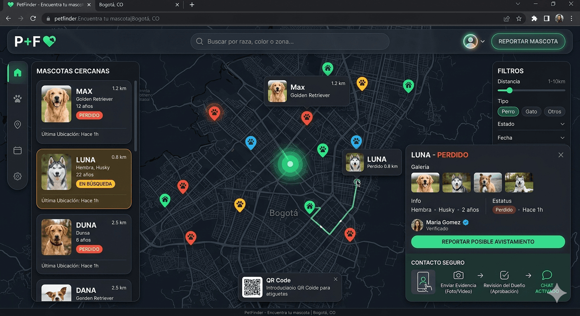Image resolution: width=580 pixels, height=316 pixels.
Task: Click the blue verified badge beside Maria Gomez
Action: (465, 222)
